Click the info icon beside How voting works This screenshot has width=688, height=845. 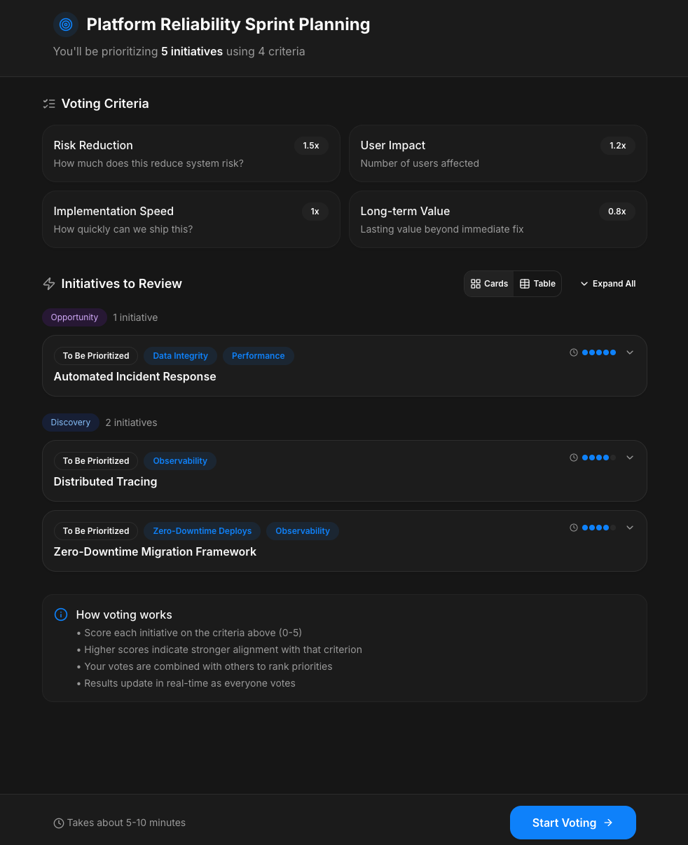pyautogui.click(x=61, y=614)
